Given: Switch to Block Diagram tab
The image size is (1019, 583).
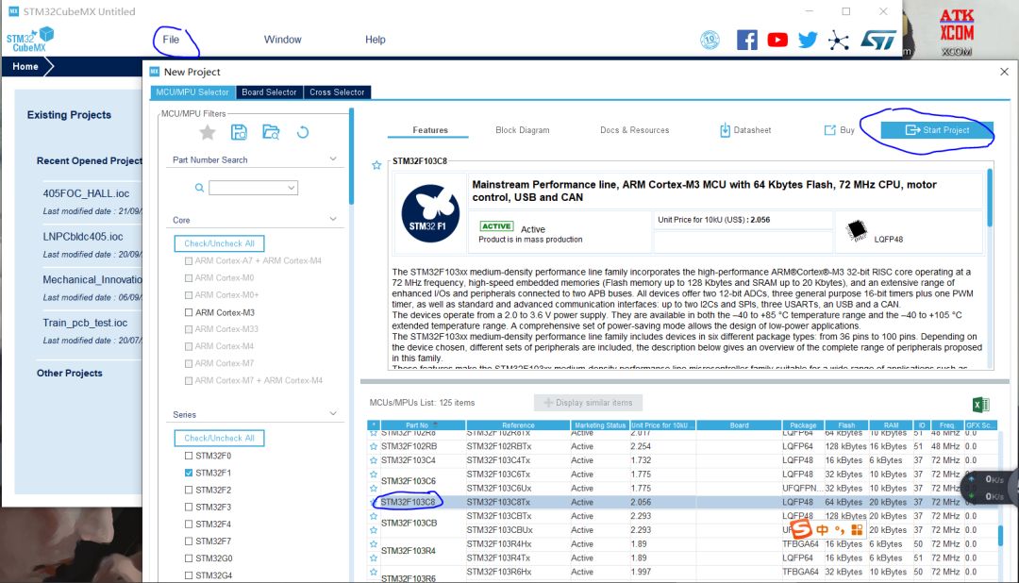Looking at the screenshot, I should pyautogui.click(x=523, y=130).
